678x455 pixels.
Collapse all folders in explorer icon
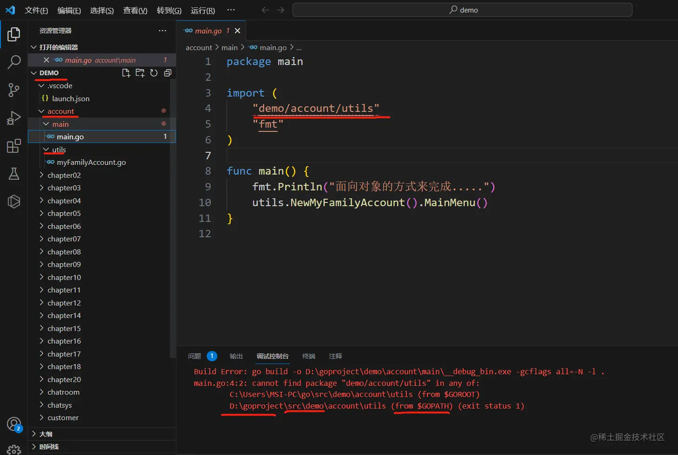click(x=168, y=73)
